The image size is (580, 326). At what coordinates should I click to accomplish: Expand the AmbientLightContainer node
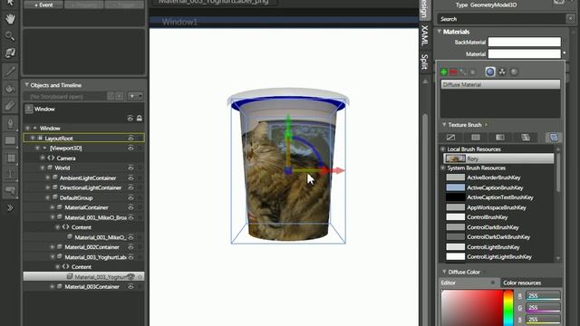[x=48, y=178]
